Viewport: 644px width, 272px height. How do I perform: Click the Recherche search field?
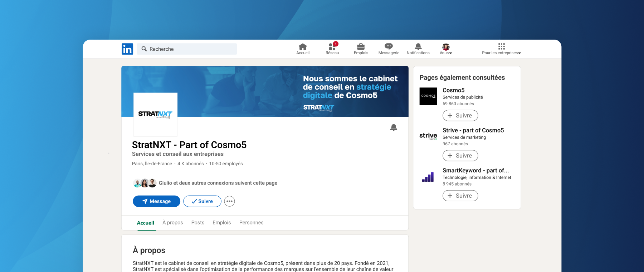click(x=187, y=49)
